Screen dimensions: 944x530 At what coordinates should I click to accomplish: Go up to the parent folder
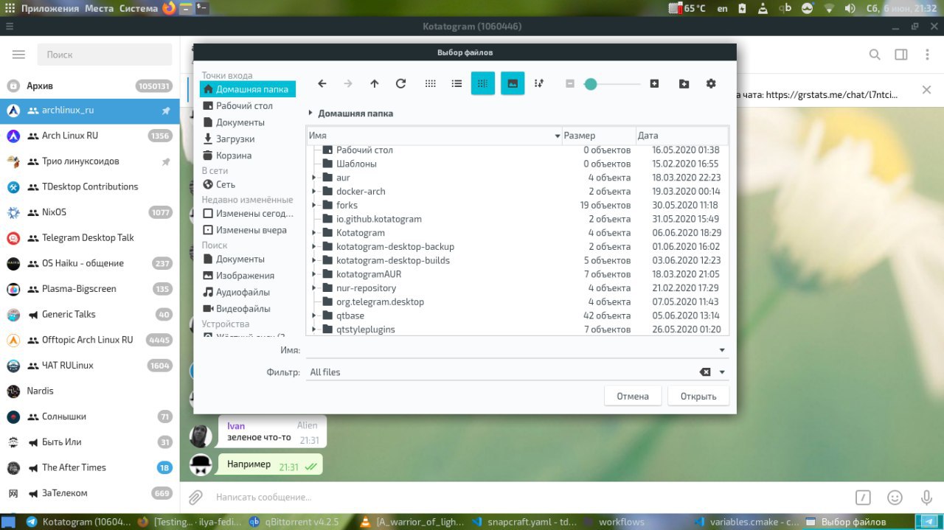pos(375,84)
